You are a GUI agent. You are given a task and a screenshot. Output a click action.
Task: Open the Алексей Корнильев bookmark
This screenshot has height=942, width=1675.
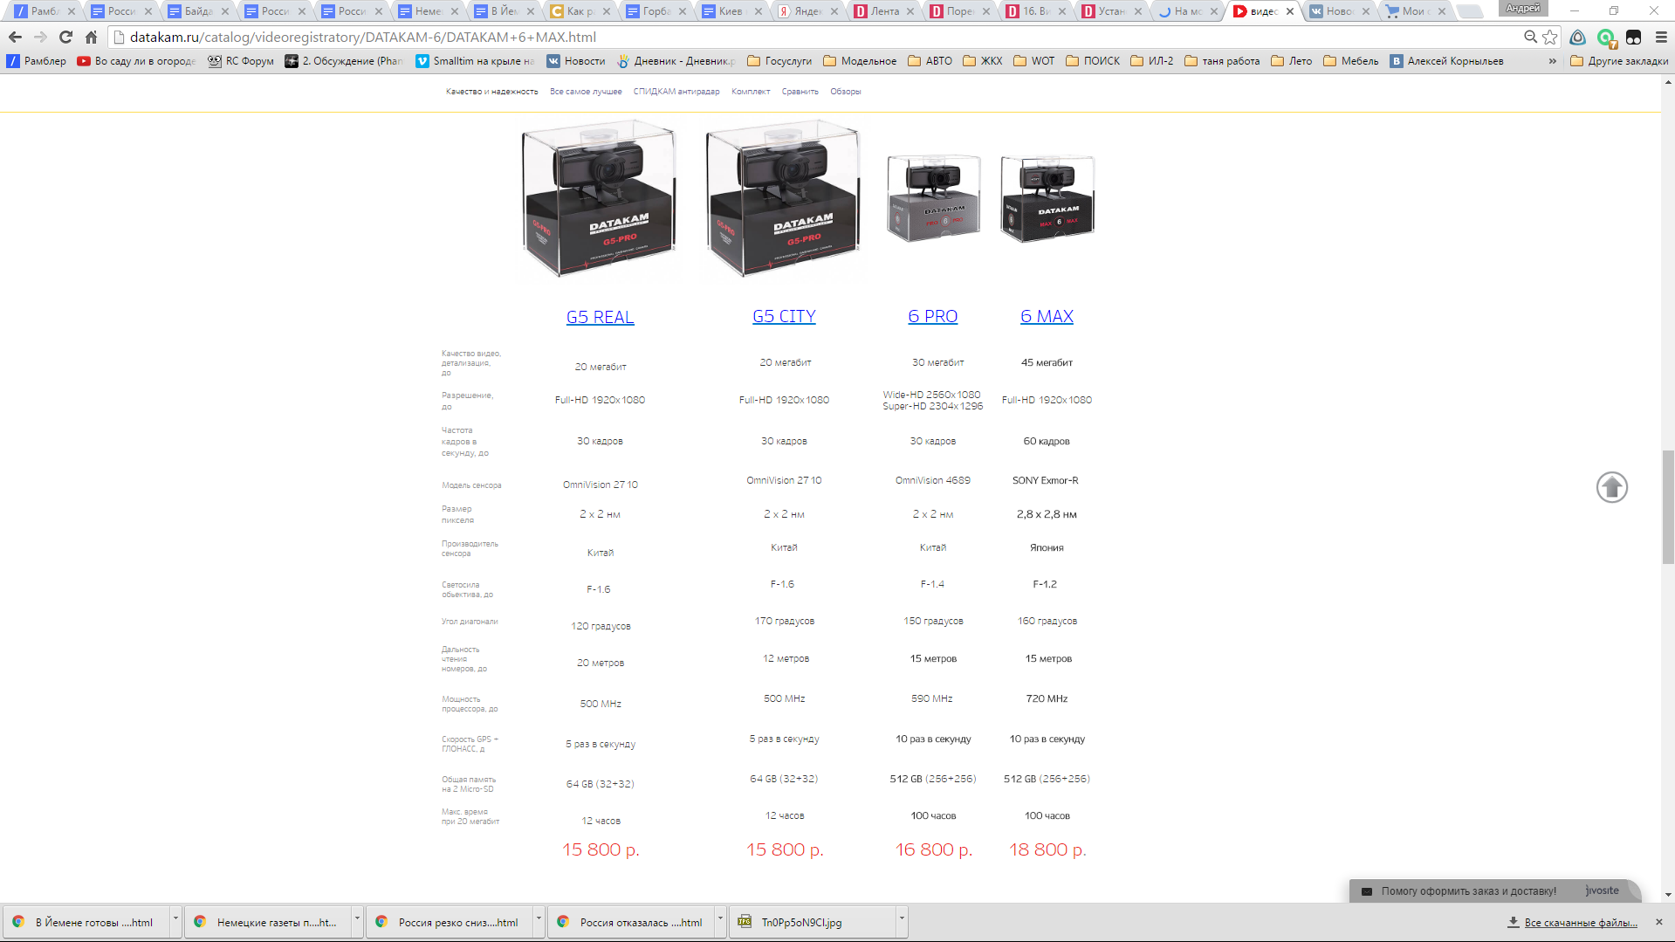click(1446, 61)
